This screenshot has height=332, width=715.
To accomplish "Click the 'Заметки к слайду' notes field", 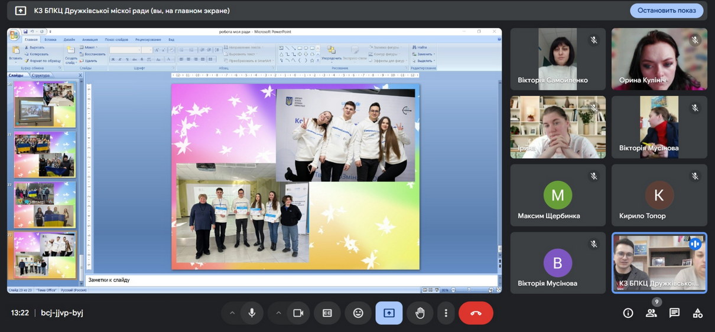I will pos(292,280).
